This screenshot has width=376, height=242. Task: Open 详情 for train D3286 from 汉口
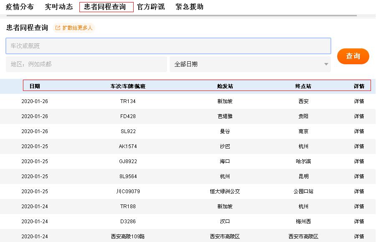pos(358,221)
